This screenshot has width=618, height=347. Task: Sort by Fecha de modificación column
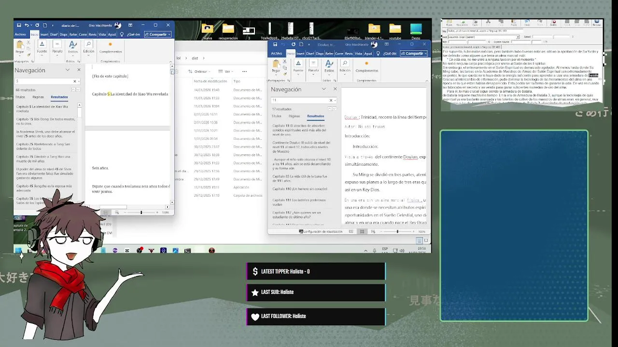(210, 81)
